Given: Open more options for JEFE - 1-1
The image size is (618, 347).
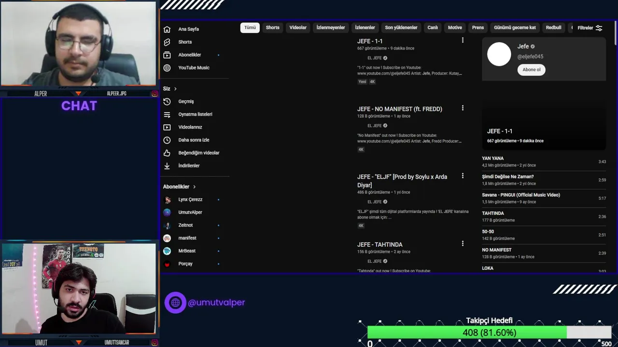Looking at the screenshot, I should click(463, 40).
